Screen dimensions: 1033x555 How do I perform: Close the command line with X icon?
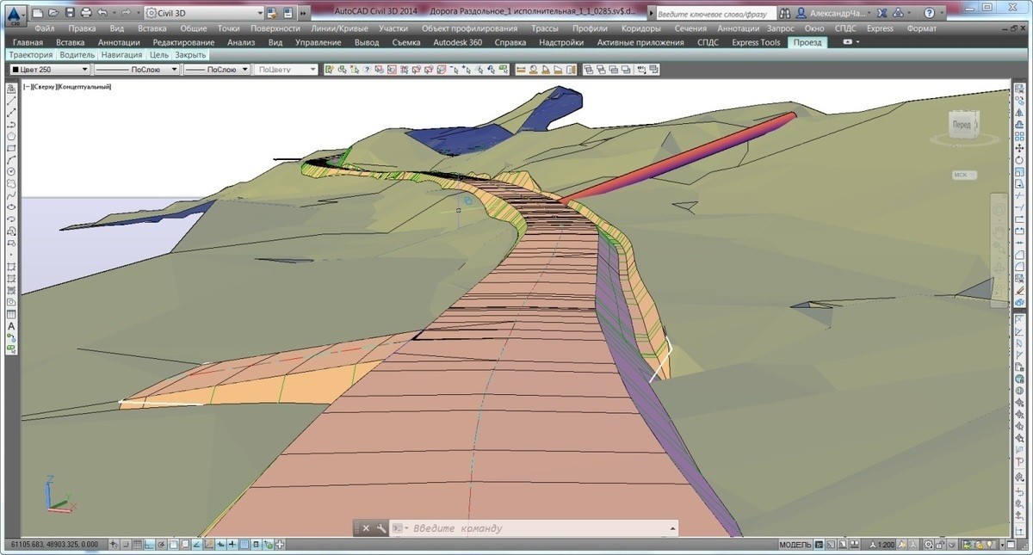point(366,528)
